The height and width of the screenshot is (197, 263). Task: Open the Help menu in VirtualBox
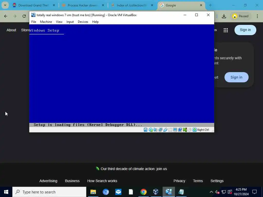(95, 22)
